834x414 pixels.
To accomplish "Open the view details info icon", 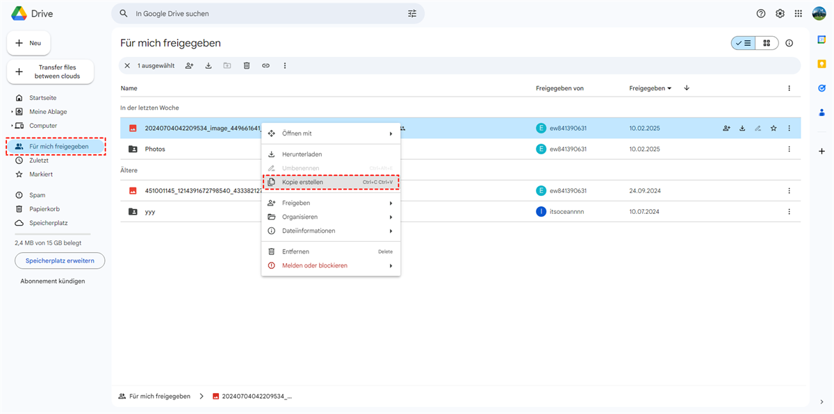I will click(789, 43).
